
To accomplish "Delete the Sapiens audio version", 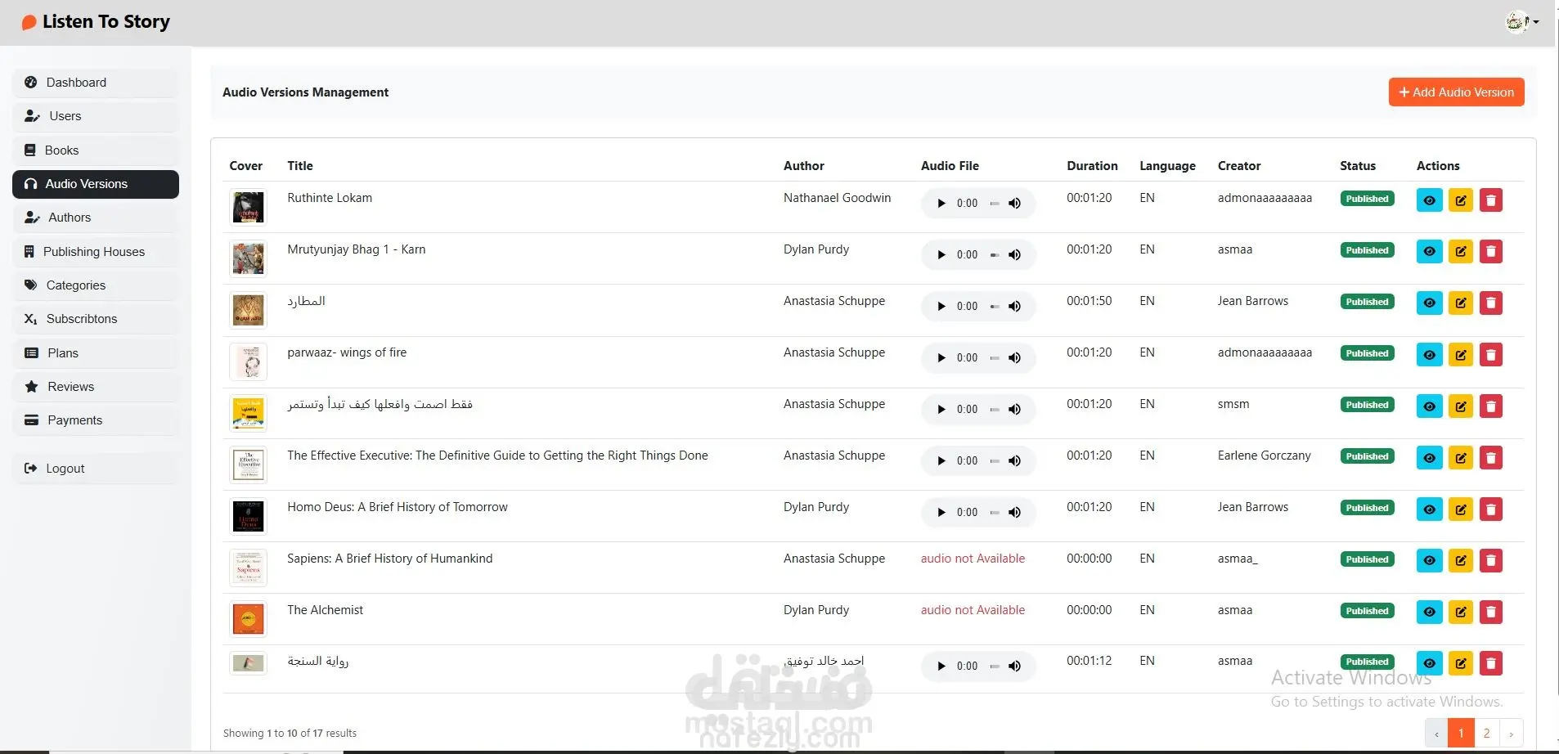I will point(1491,561).
